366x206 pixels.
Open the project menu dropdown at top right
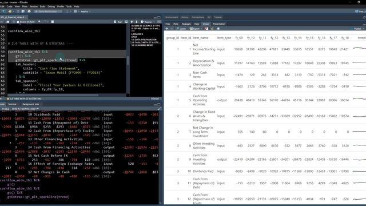(360, 11)
